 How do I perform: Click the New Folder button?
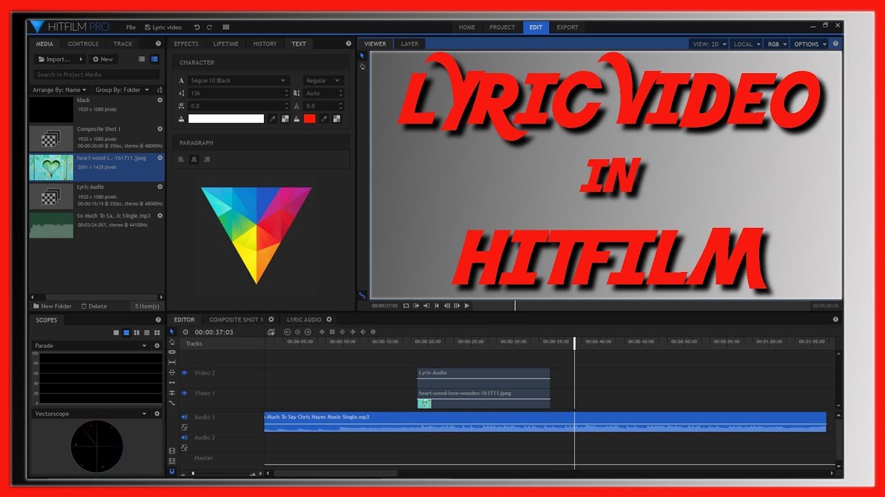coord(53,306)
